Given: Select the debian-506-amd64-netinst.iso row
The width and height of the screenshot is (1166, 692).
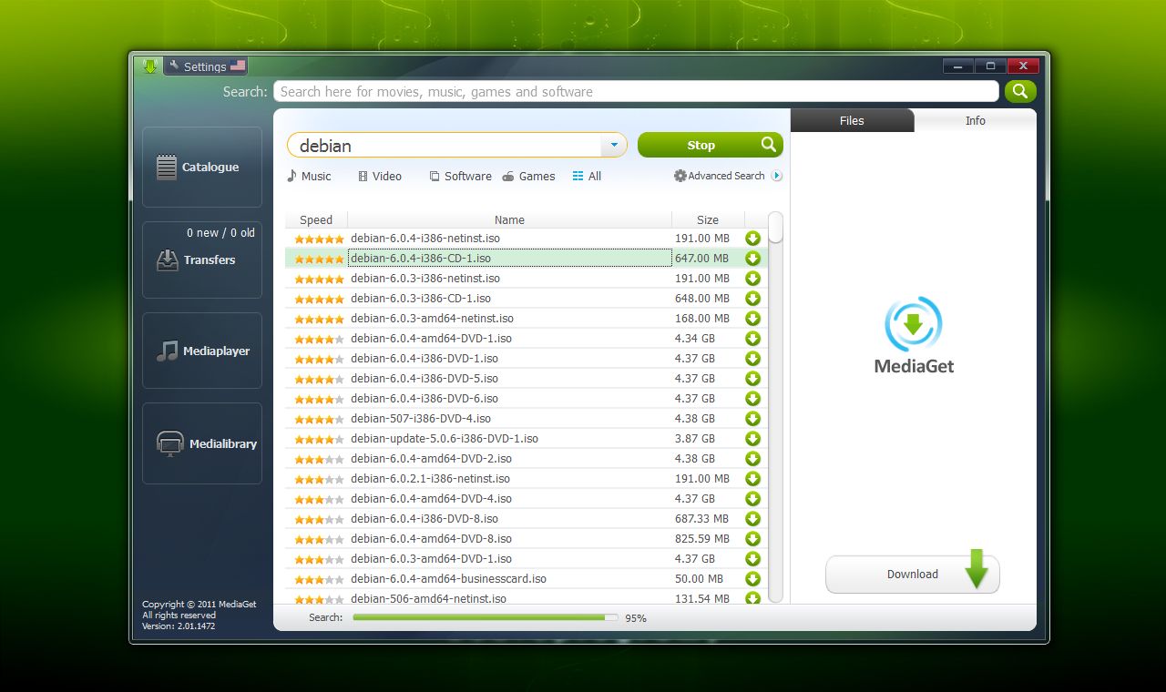Looking at the screenshot, I should click(527, 598).
